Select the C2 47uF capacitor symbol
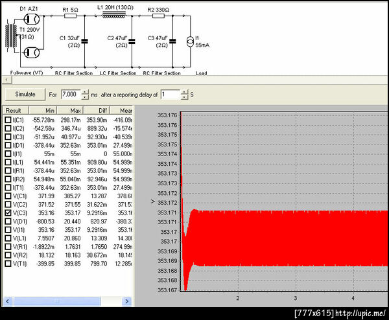The width and height of the screenshot is (389, 320). point(132,41)
